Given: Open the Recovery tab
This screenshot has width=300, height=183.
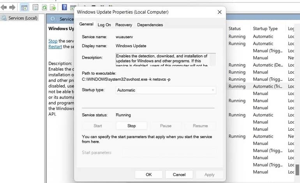Looking at the screenshot, I should tap(124, 25).
